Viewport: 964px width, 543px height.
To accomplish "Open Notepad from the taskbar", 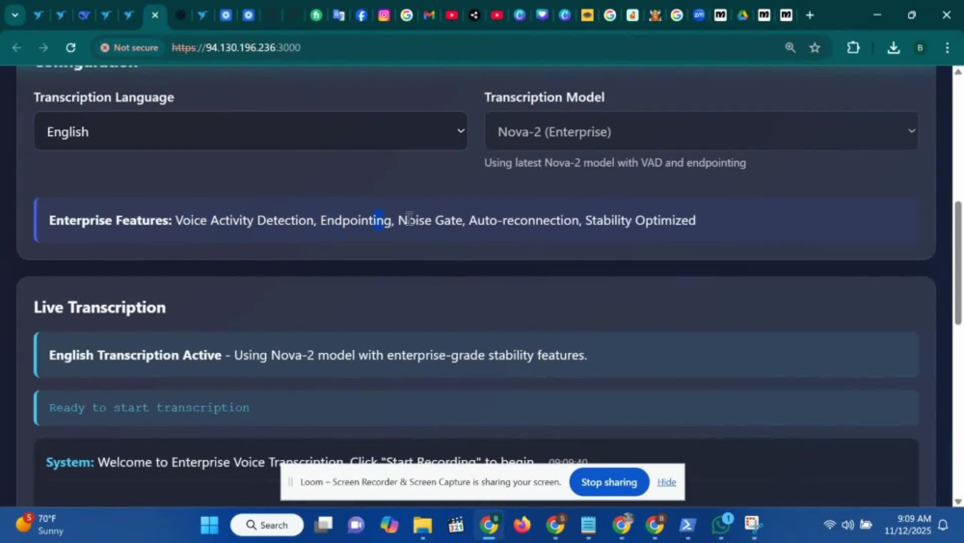I will (588, 525).
